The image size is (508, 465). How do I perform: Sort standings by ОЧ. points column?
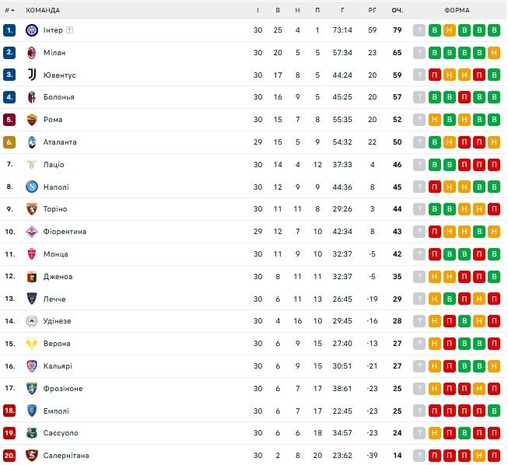click(397, 10)
